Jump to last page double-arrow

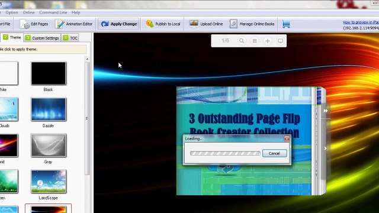pos(326,111)
